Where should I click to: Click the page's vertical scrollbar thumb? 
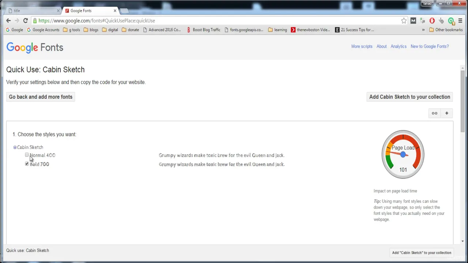(x=463, y=100)
